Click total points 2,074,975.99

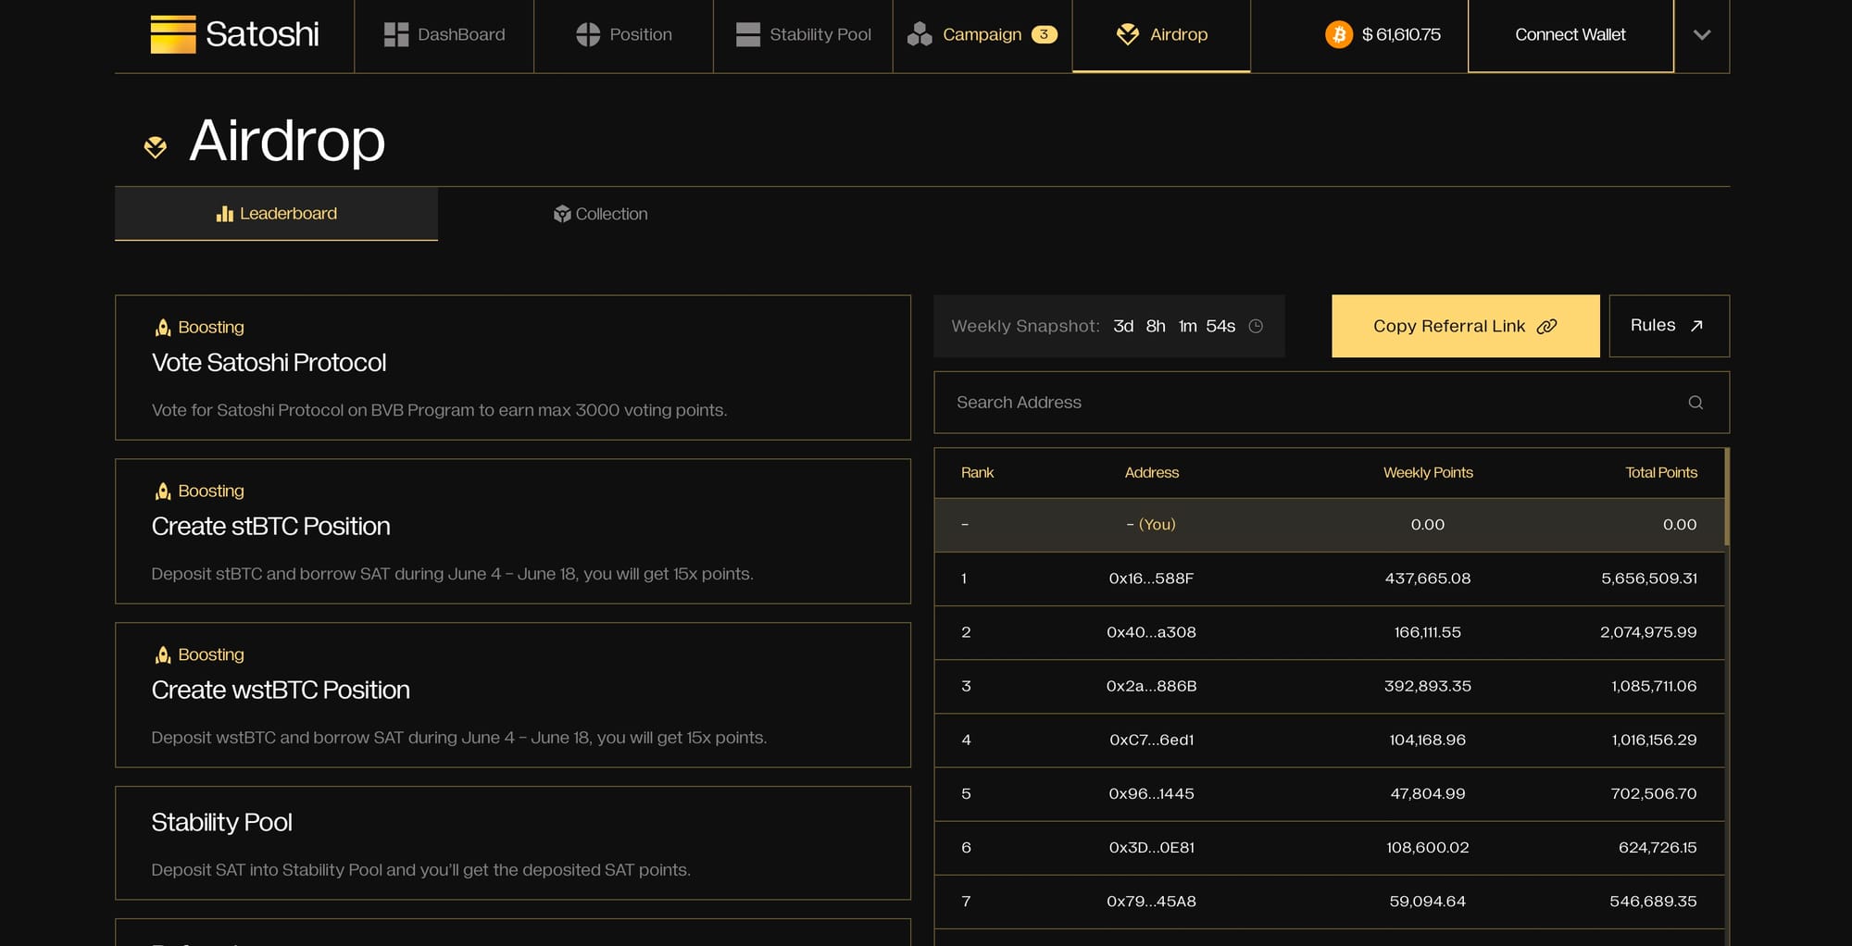[x=1648, y=632]
